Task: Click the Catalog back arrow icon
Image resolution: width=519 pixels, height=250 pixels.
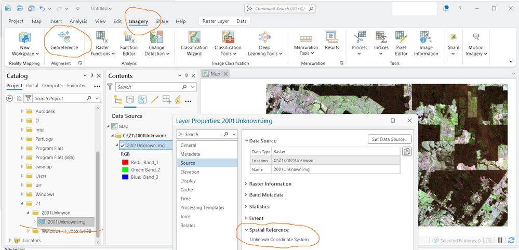Action: pos(10,98)
